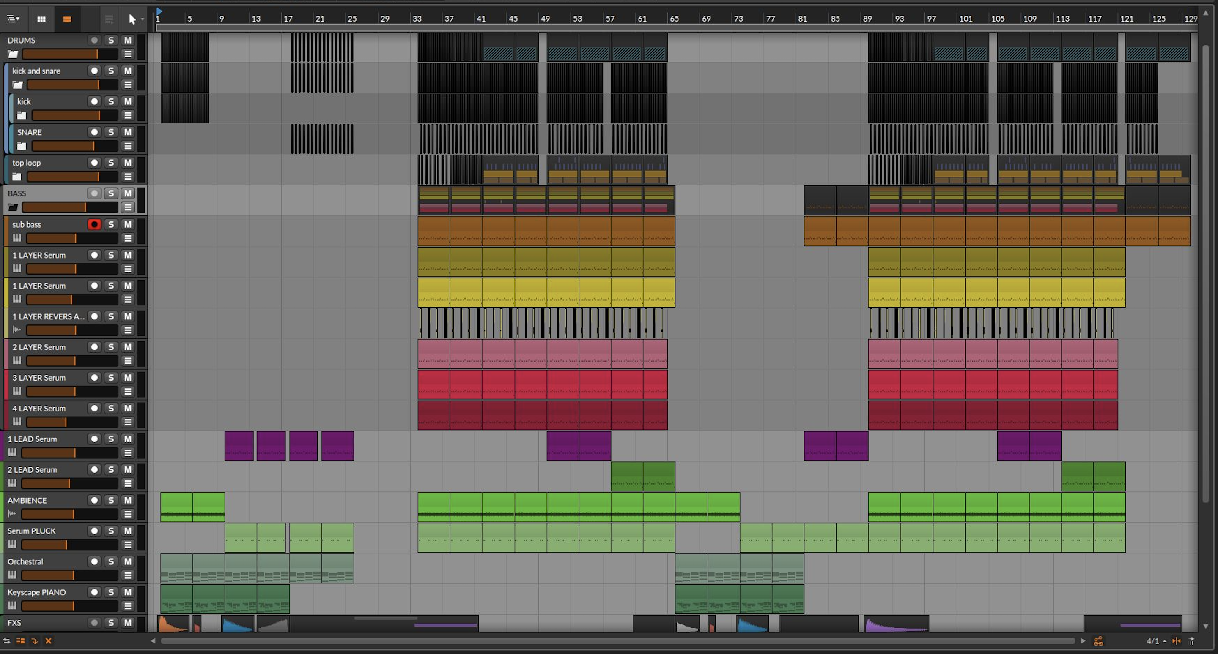The image size is (1218, 654).
Task: Switch to the clip launcher grid view
Action: [x=41, y=19]
